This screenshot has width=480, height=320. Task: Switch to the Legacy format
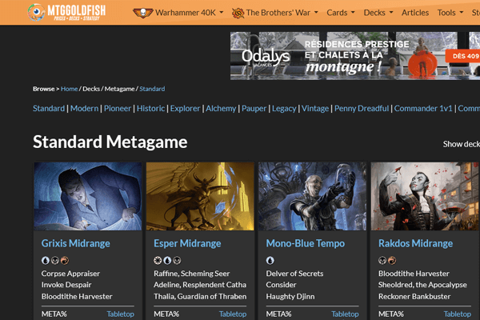coord(284,109)
